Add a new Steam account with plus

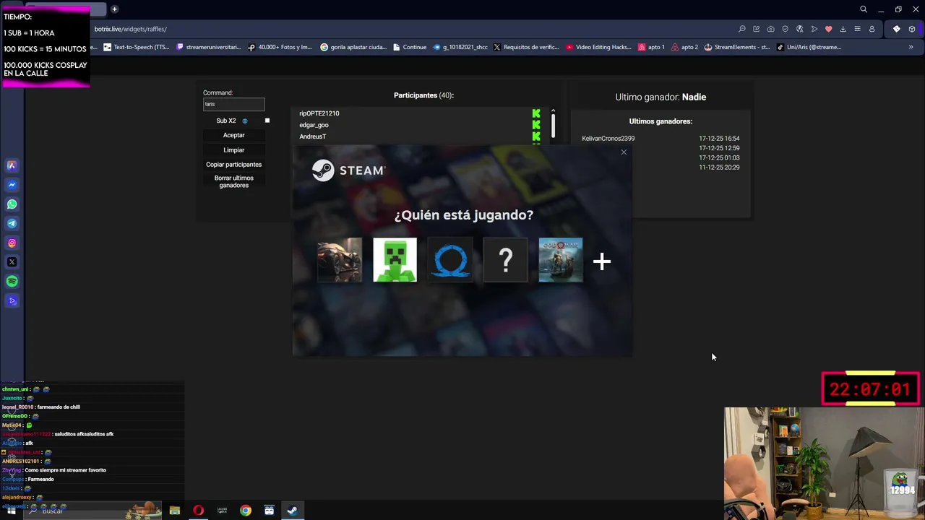tap(602, 261)
